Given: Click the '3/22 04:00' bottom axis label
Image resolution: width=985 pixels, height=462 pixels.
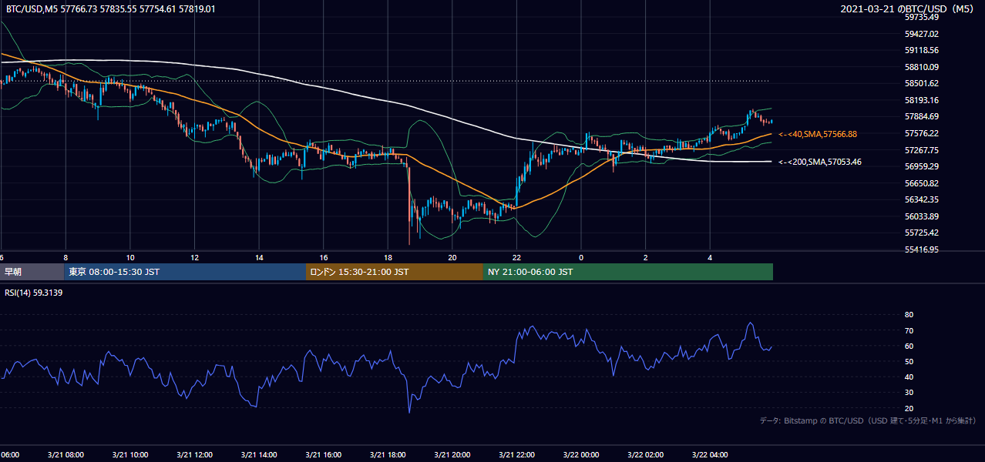Looking at the screenshot, I should (x=710, y=454).
